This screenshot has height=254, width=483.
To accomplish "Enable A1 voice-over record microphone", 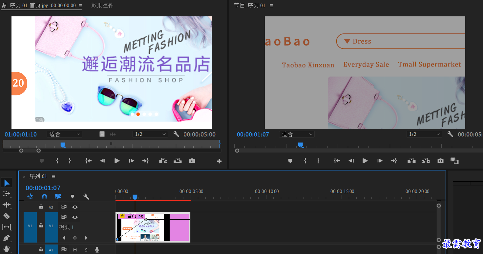I will coord(97,250).
